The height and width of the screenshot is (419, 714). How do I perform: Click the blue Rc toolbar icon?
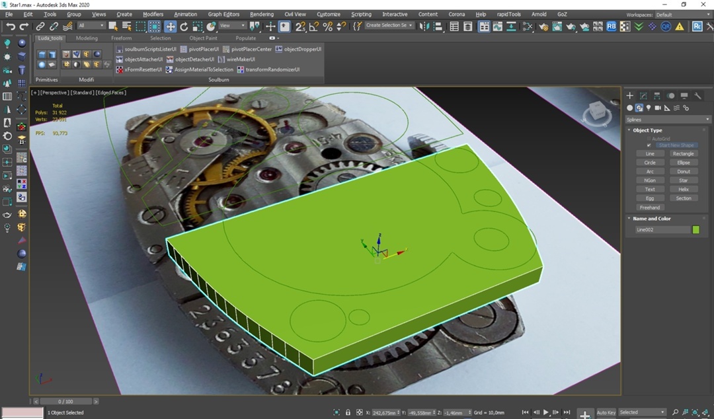[x=697, y=26]
